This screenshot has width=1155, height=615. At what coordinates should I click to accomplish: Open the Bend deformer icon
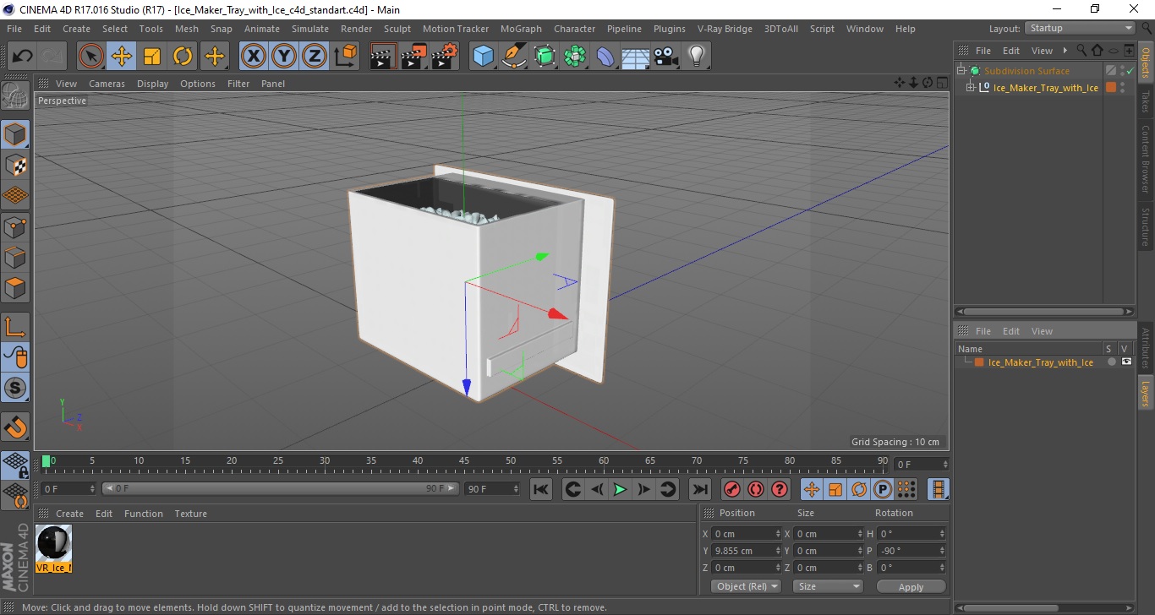coord(605,57)
